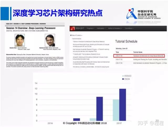Screen dimensions: 168x130
Task: Click the 2014 axis label
Action: click(x=50, y=123)
